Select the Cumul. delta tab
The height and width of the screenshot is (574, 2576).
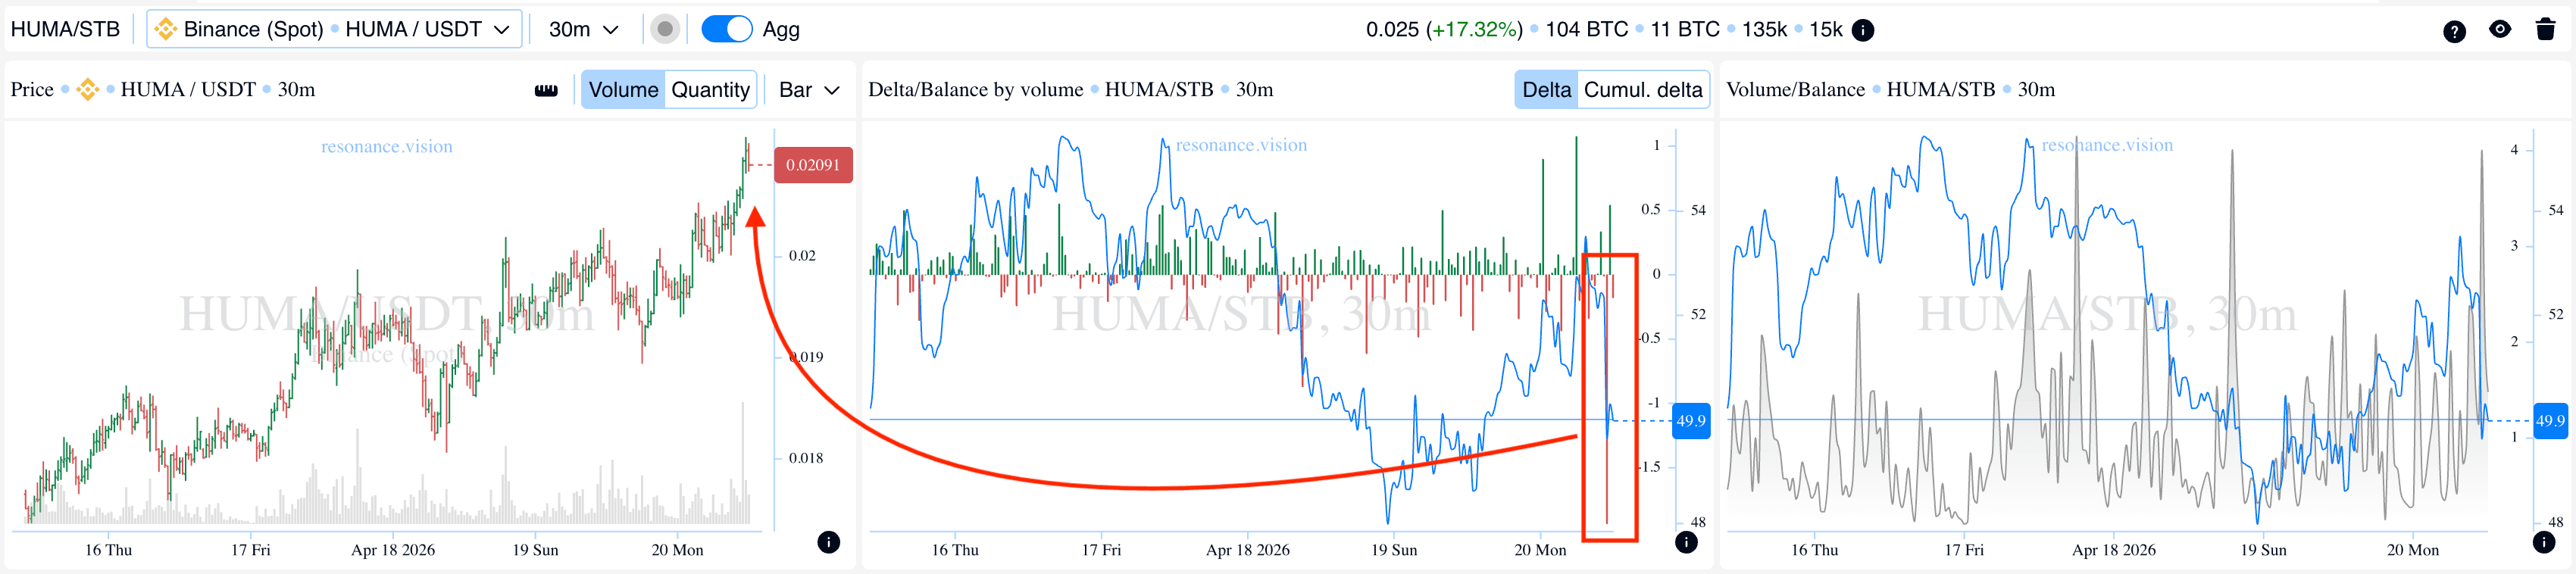1643,90
